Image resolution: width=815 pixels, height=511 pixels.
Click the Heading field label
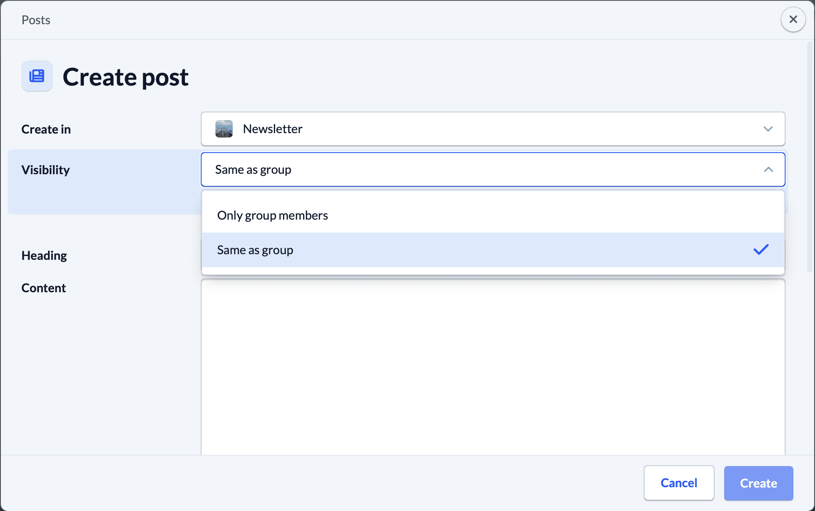pyautogui.click(x=44, y=255)
